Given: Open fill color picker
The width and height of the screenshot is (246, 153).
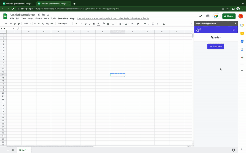Looking at the screenshot, I should [104, 24].
